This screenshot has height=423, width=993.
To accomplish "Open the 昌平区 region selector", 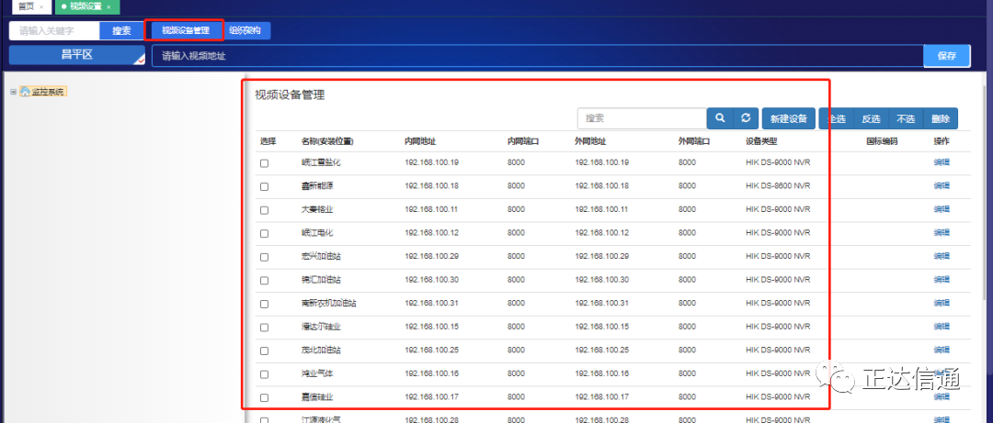I will 76,55.
